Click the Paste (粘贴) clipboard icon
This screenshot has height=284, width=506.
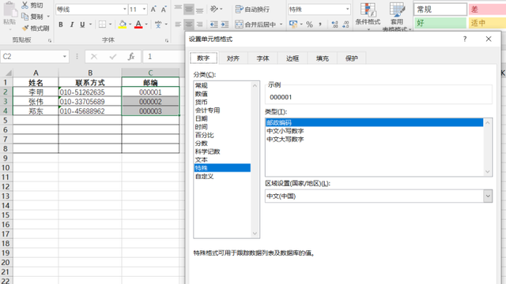[x=9, y=9]
